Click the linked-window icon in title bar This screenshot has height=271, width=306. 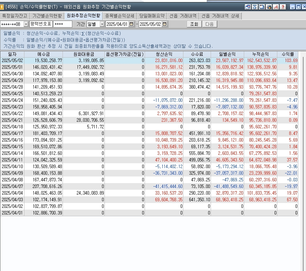click(248, 7)
